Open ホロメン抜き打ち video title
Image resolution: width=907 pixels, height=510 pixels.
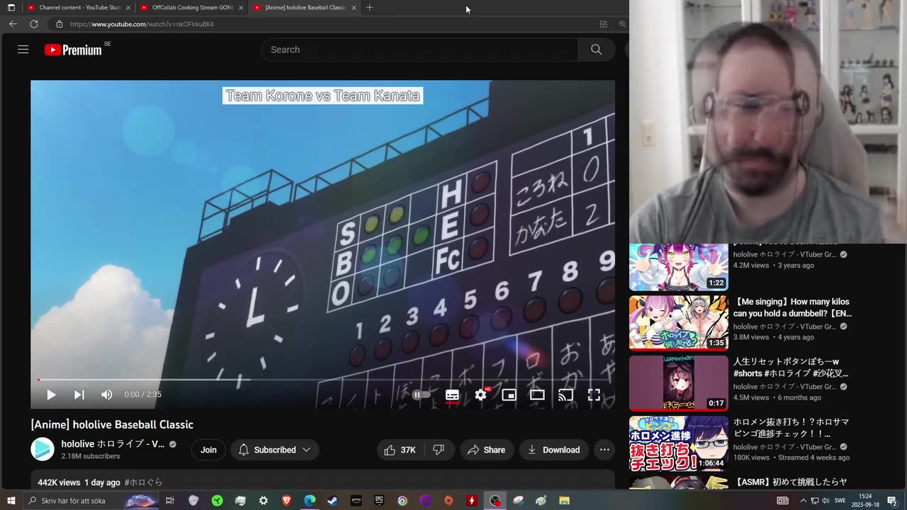791,428
